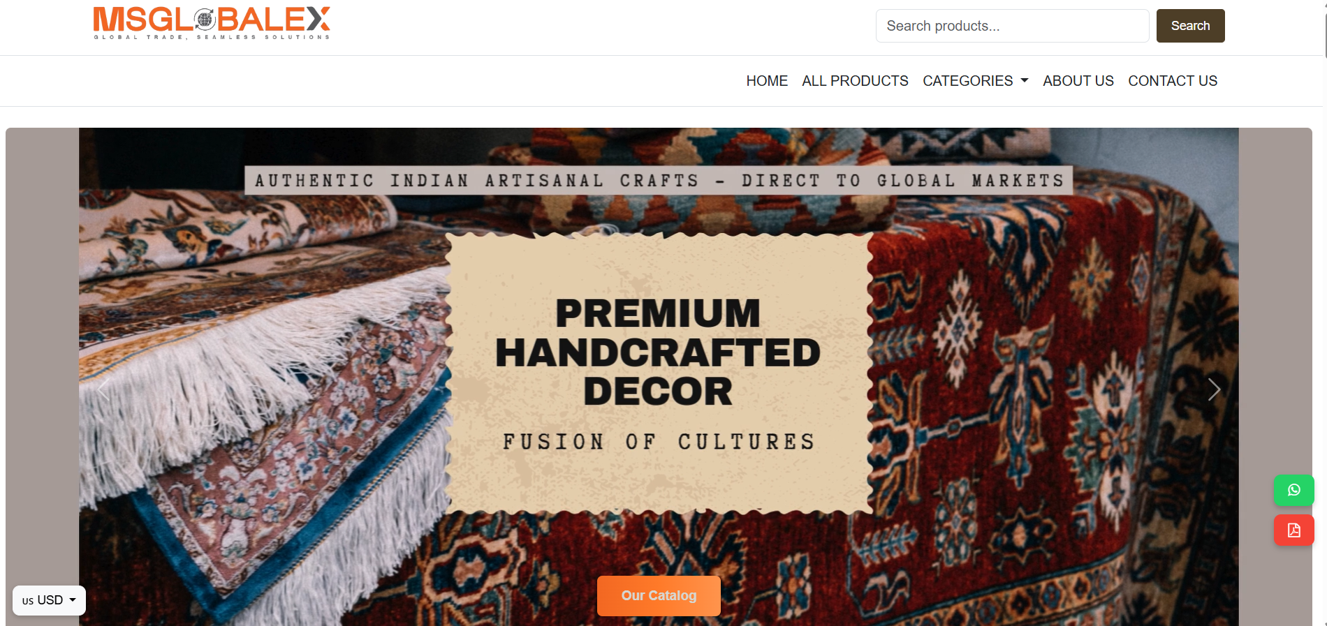Click the MSGLOBALEX logo

pyautogui.click(x=212, y=23)
